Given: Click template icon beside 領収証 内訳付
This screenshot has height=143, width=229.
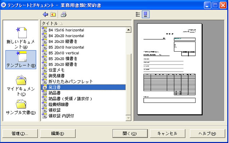Looking at the screenshot, I should [x=44, y=116].
